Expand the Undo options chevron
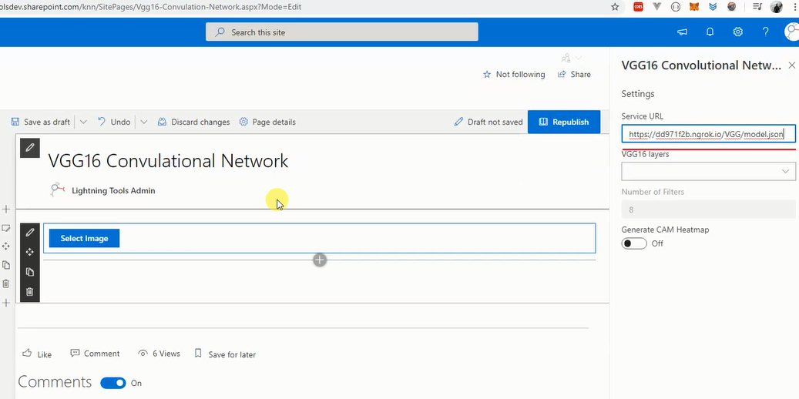Screen dimensions: 799x399 click(144, 122)
